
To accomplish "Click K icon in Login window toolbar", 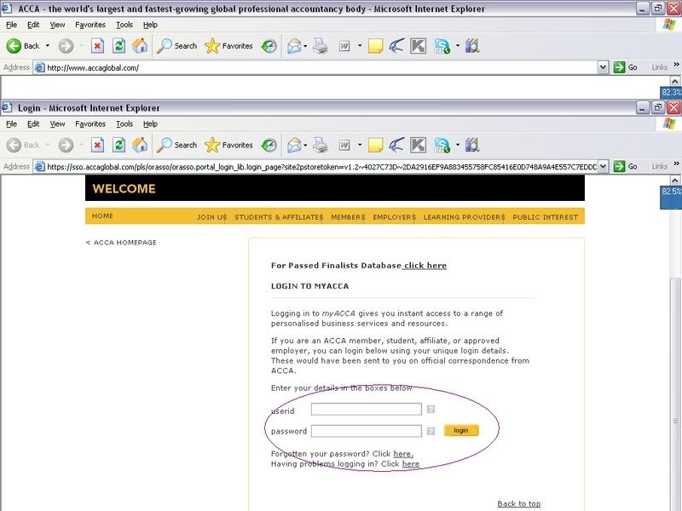I will tap(418, 145).
